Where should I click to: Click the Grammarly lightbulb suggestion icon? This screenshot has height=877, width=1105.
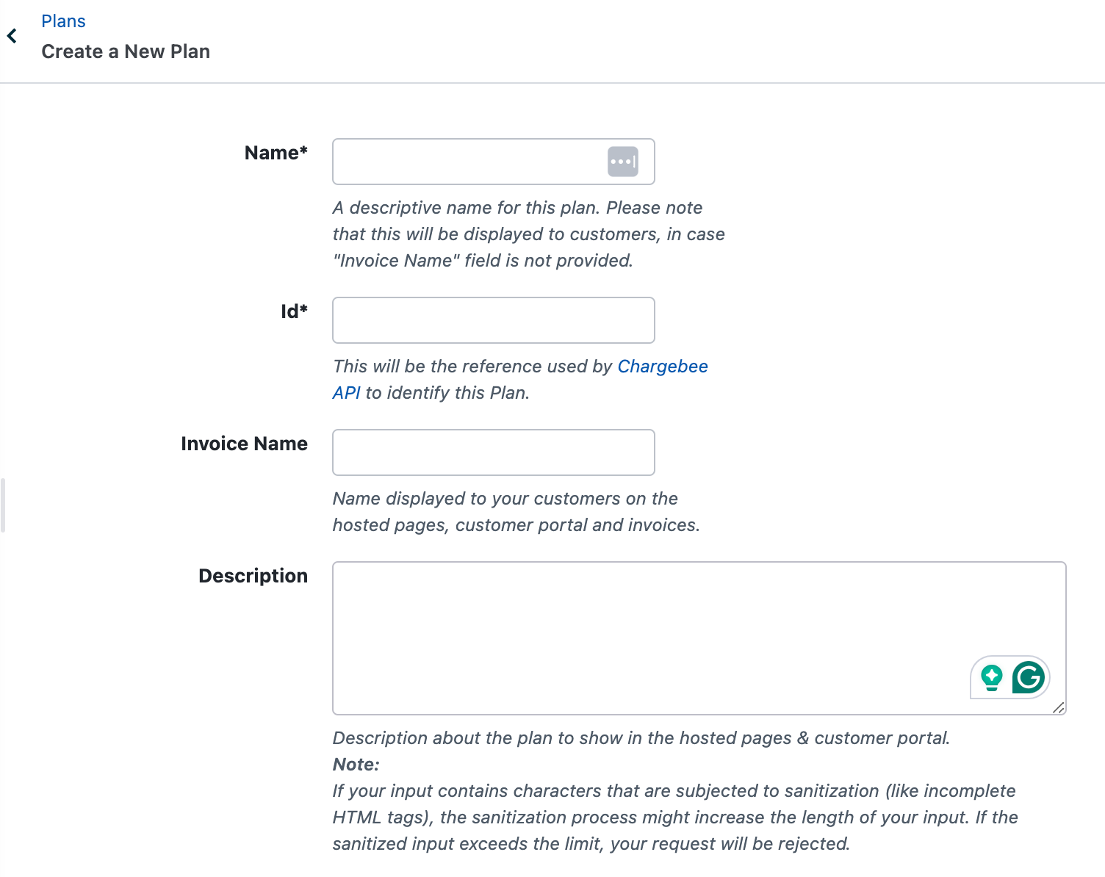coord(992,677)
